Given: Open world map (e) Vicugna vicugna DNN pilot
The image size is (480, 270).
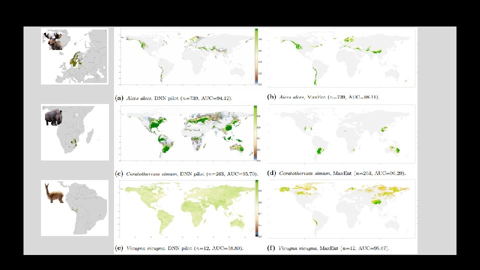Looking at the screenshot, I should point(187,208).
